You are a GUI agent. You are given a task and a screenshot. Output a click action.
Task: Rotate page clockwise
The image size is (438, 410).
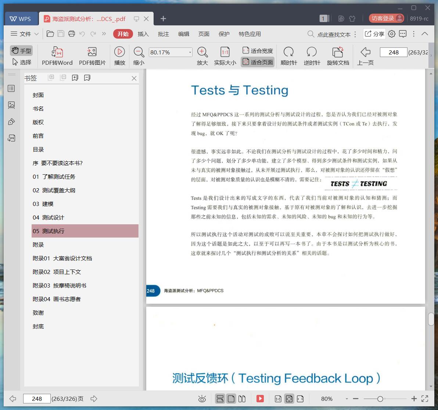click(288, 56)
